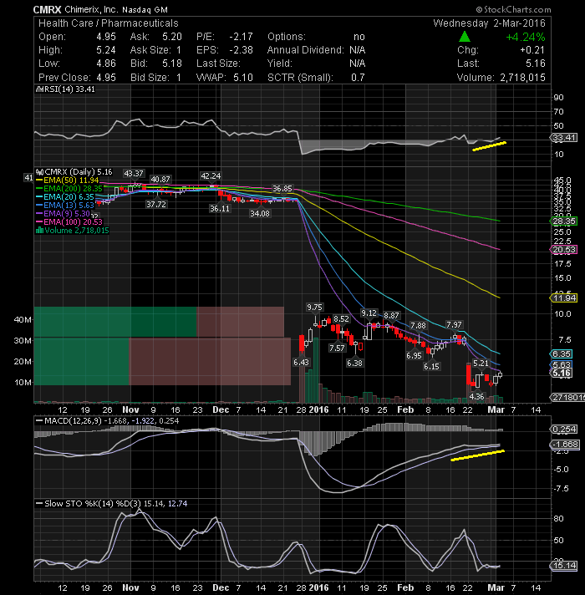
Task: Click Health Care / Pharmaceuticals sector text
Action: [x=109, y=23]
